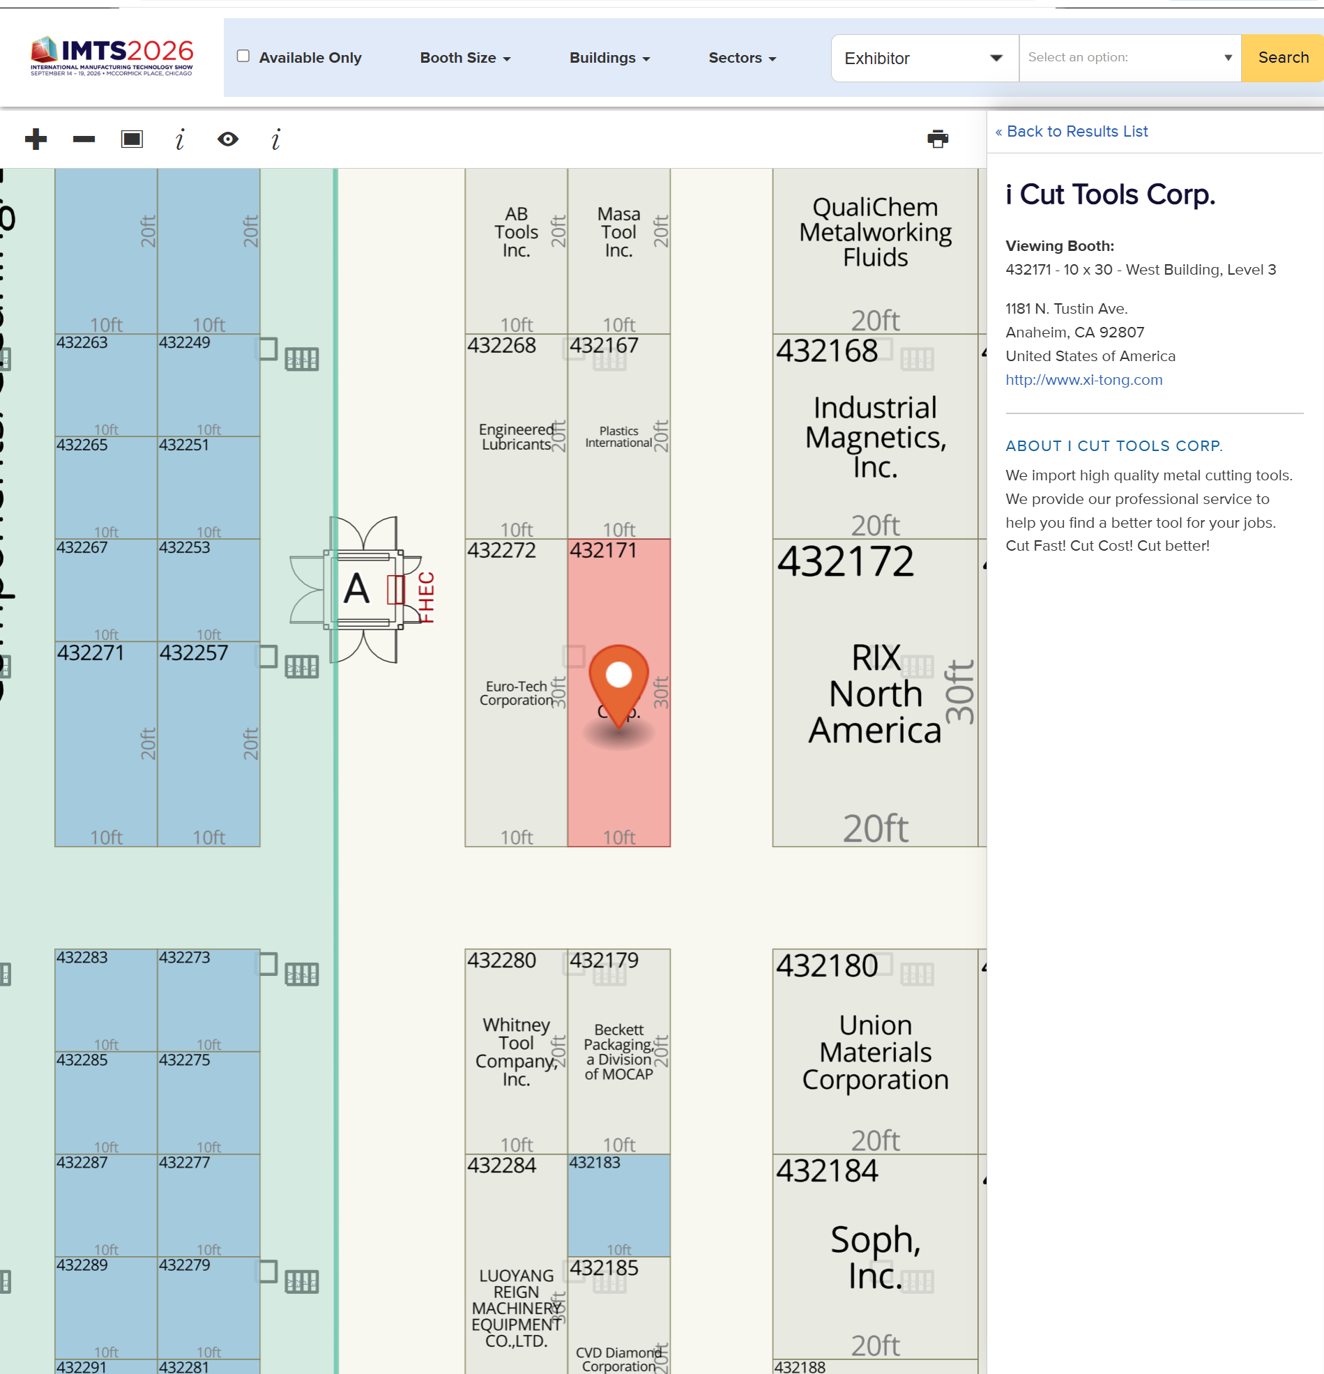Click the fit-to-screen rectangle icon
Screen dimensions: 1324x1374
pos(132,139)
